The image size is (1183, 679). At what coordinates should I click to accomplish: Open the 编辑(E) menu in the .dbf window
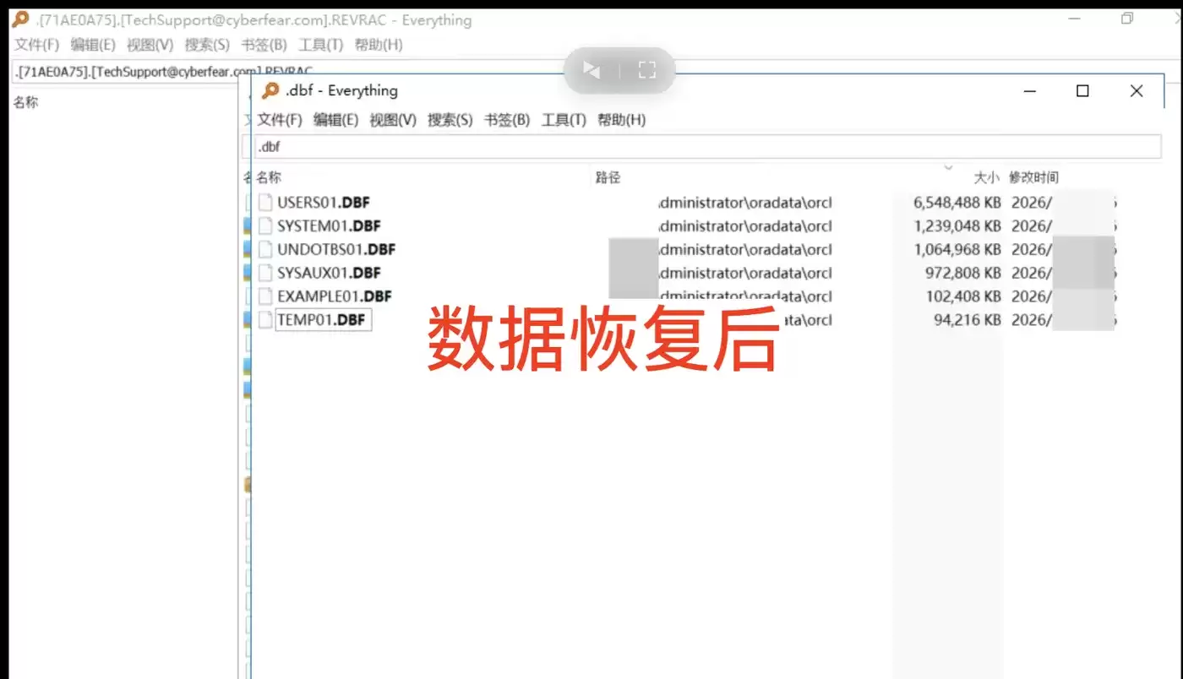tap(336, 120)
